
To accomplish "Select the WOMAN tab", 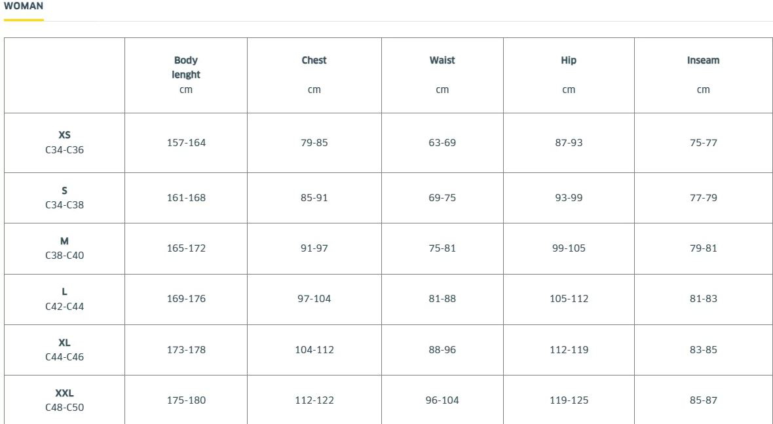I will 23,7.
